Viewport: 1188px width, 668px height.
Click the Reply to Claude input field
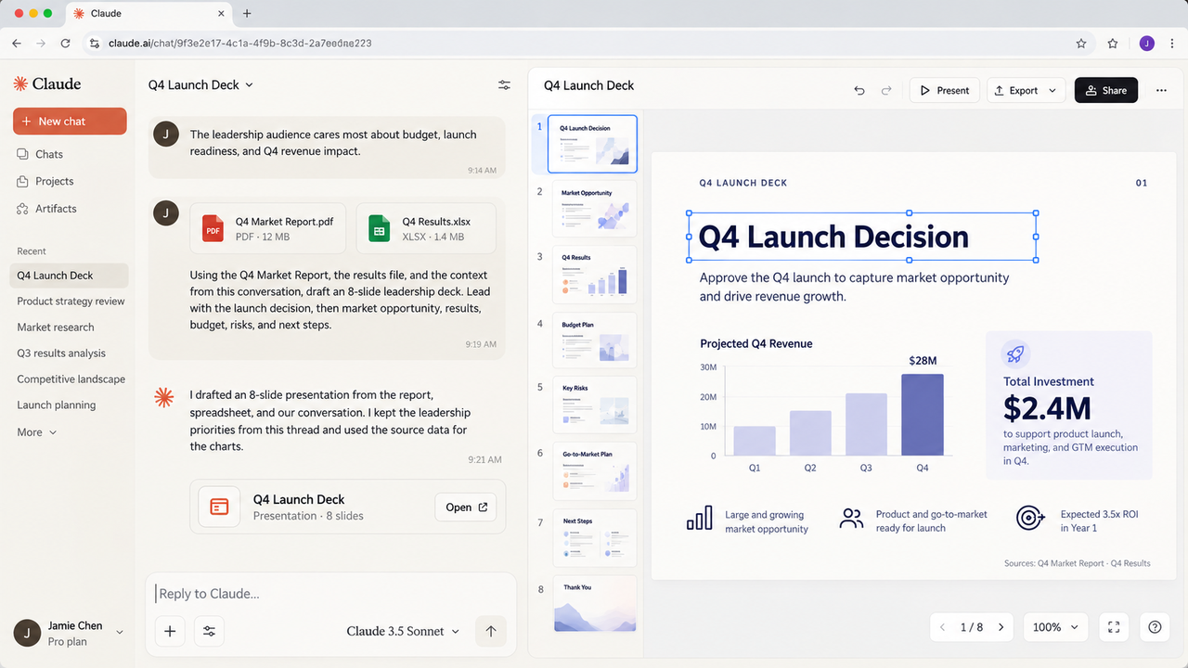click(x=330, y=594)
